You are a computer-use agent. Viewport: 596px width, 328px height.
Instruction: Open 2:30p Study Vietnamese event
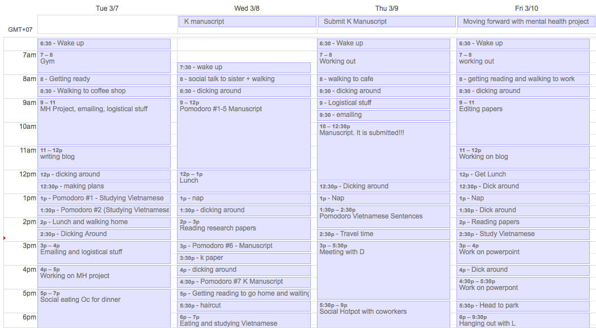[x=523, y=234]
